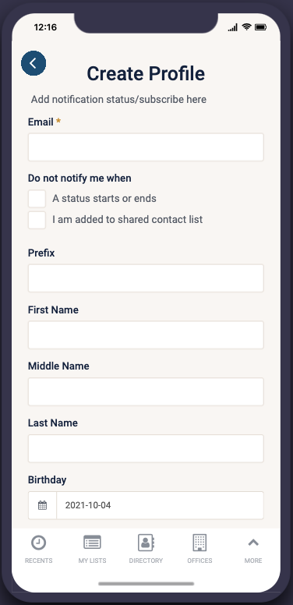Tap the Wi-Fi status icon

[246, 27]
